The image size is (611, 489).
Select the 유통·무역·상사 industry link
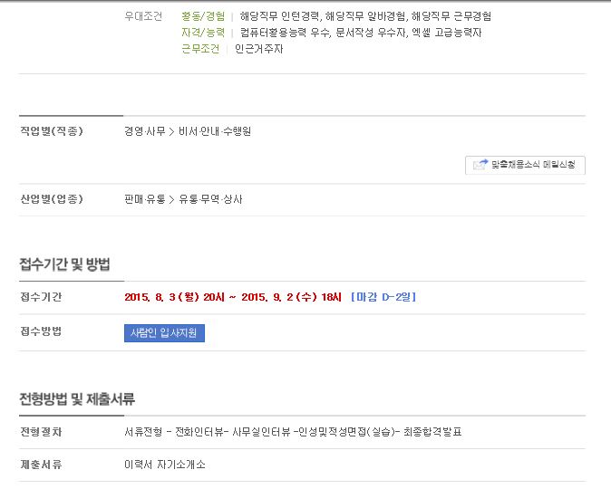(210, 199)
